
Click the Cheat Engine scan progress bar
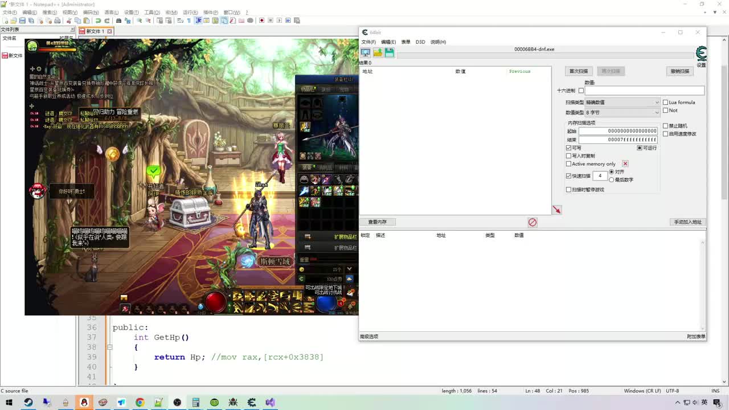tap(545, 55)
